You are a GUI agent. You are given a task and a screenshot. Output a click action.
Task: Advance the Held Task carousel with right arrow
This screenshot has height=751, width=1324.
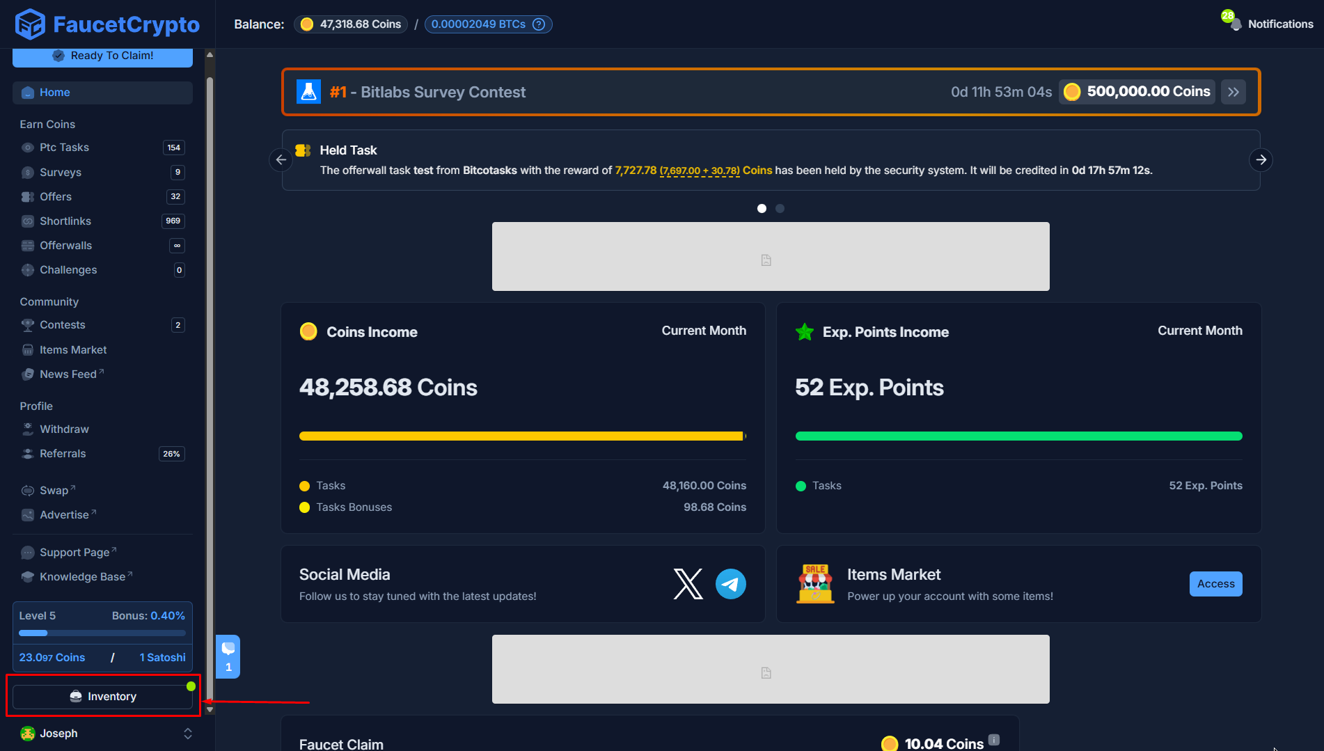pos(1261,159)
